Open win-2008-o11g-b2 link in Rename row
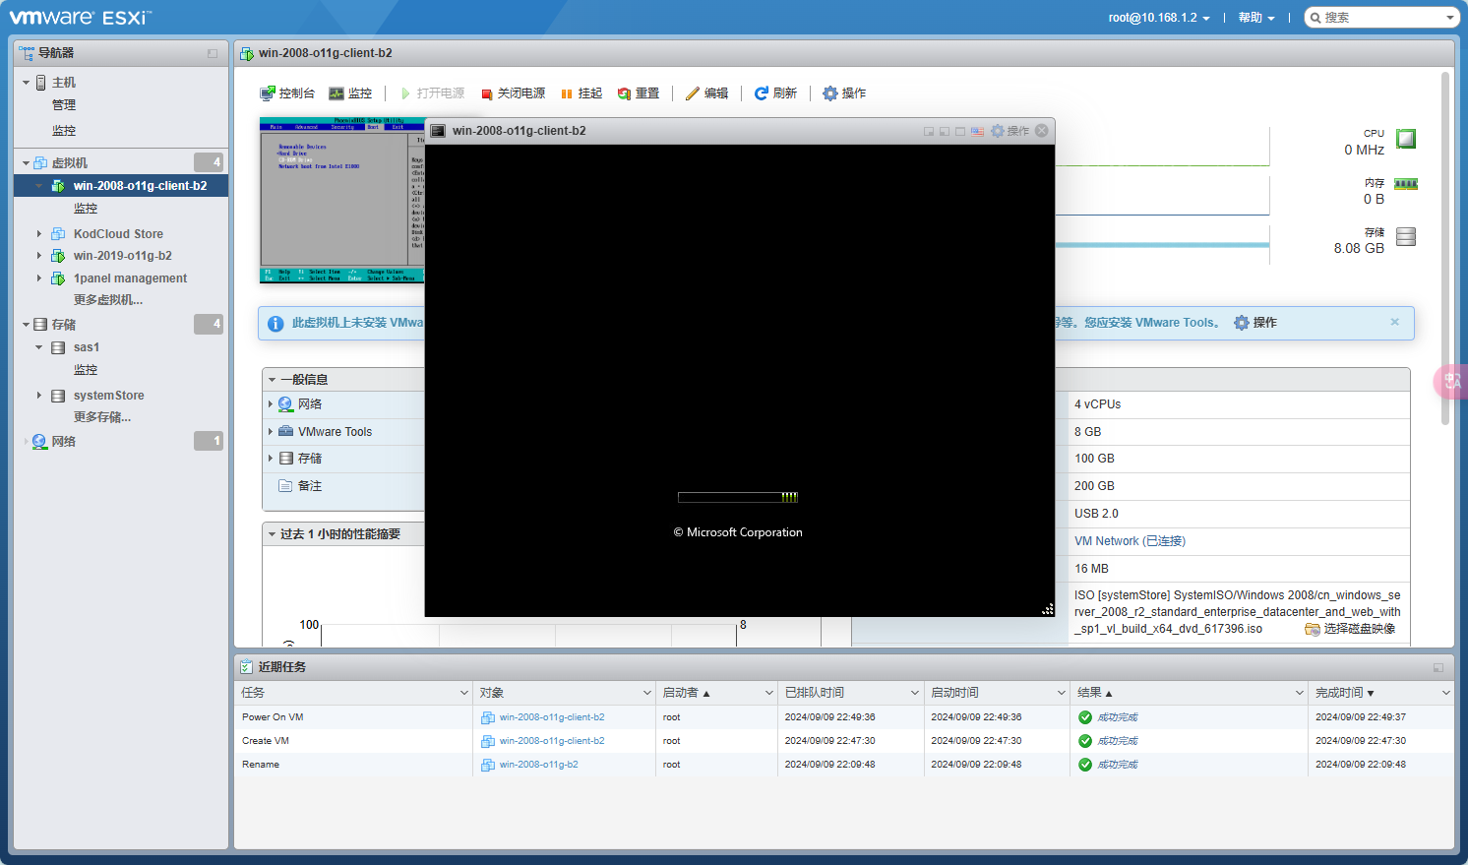This screenshot has width=1468, height=865. coord(539,765)
